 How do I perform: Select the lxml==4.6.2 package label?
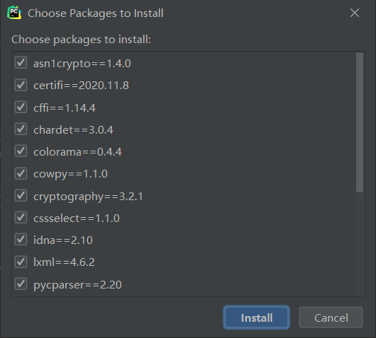pos(64,262)
